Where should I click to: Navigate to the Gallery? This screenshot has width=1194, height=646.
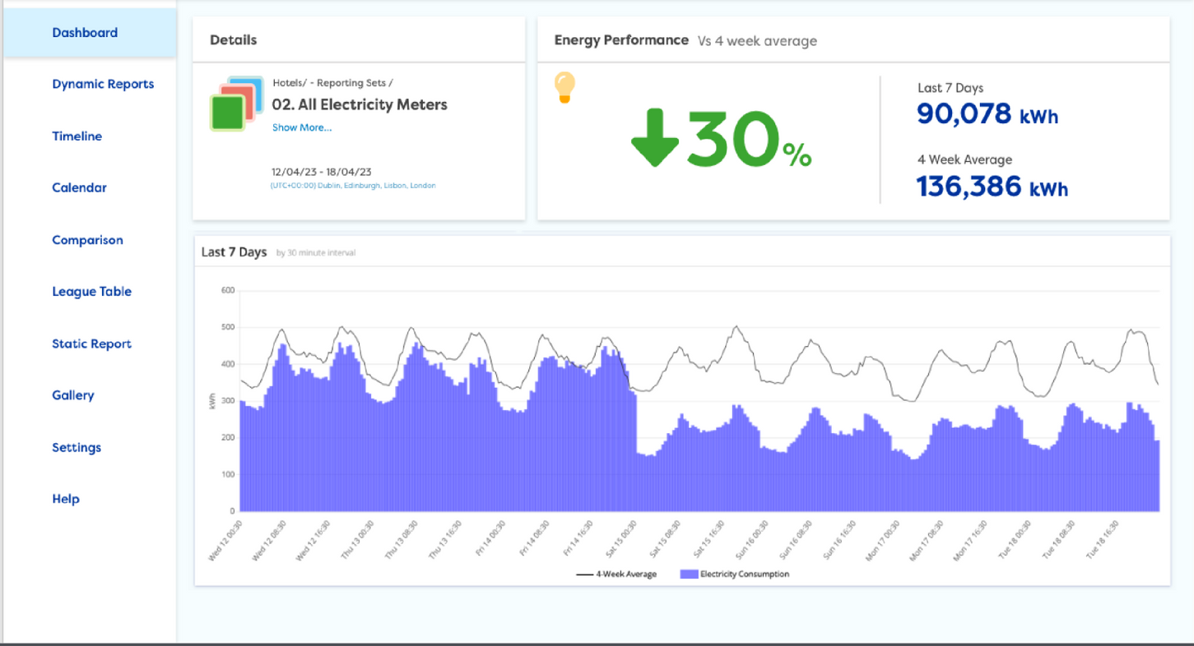pyautogui.click(x=73, y=395)
